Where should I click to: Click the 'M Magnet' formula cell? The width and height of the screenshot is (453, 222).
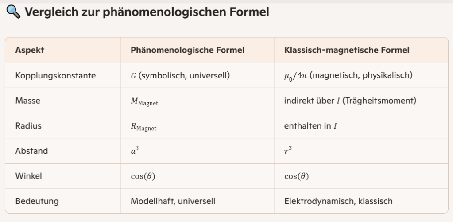point(144,101)
